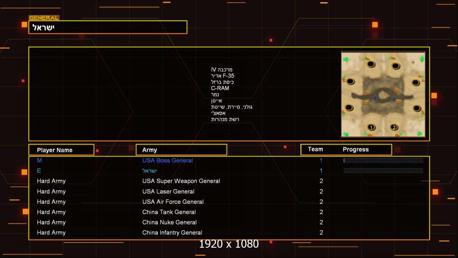The height and width of the screenshot is (258, 458).
Task: Click Hard Army name beside USA Laser General
Action: click(x=51, y=191)
